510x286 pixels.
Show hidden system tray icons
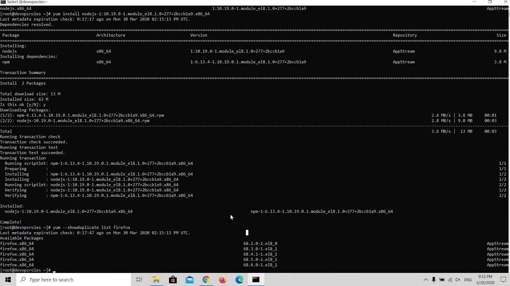[x=426, y=280]
